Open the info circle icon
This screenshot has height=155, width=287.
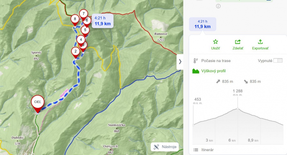tap(218, 6)
